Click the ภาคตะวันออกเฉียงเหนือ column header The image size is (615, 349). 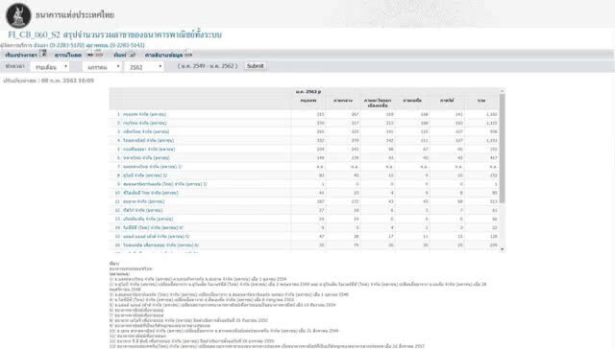point(378,103)
